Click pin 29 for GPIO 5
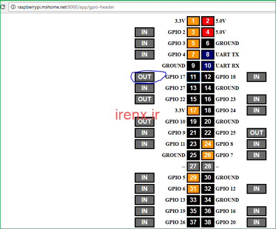Viewport: 276px width, 229px height. [193, 177]
